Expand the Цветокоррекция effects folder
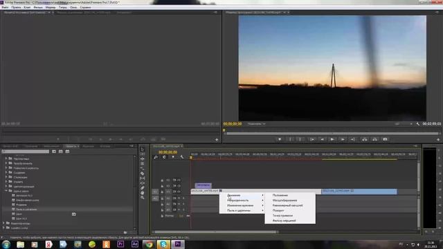 pos(6,186)
